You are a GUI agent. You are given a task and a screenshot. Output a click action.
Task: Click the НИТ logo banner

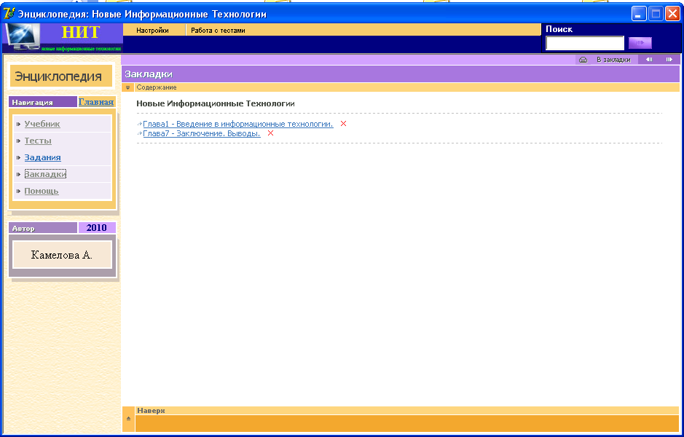point(63,38)
